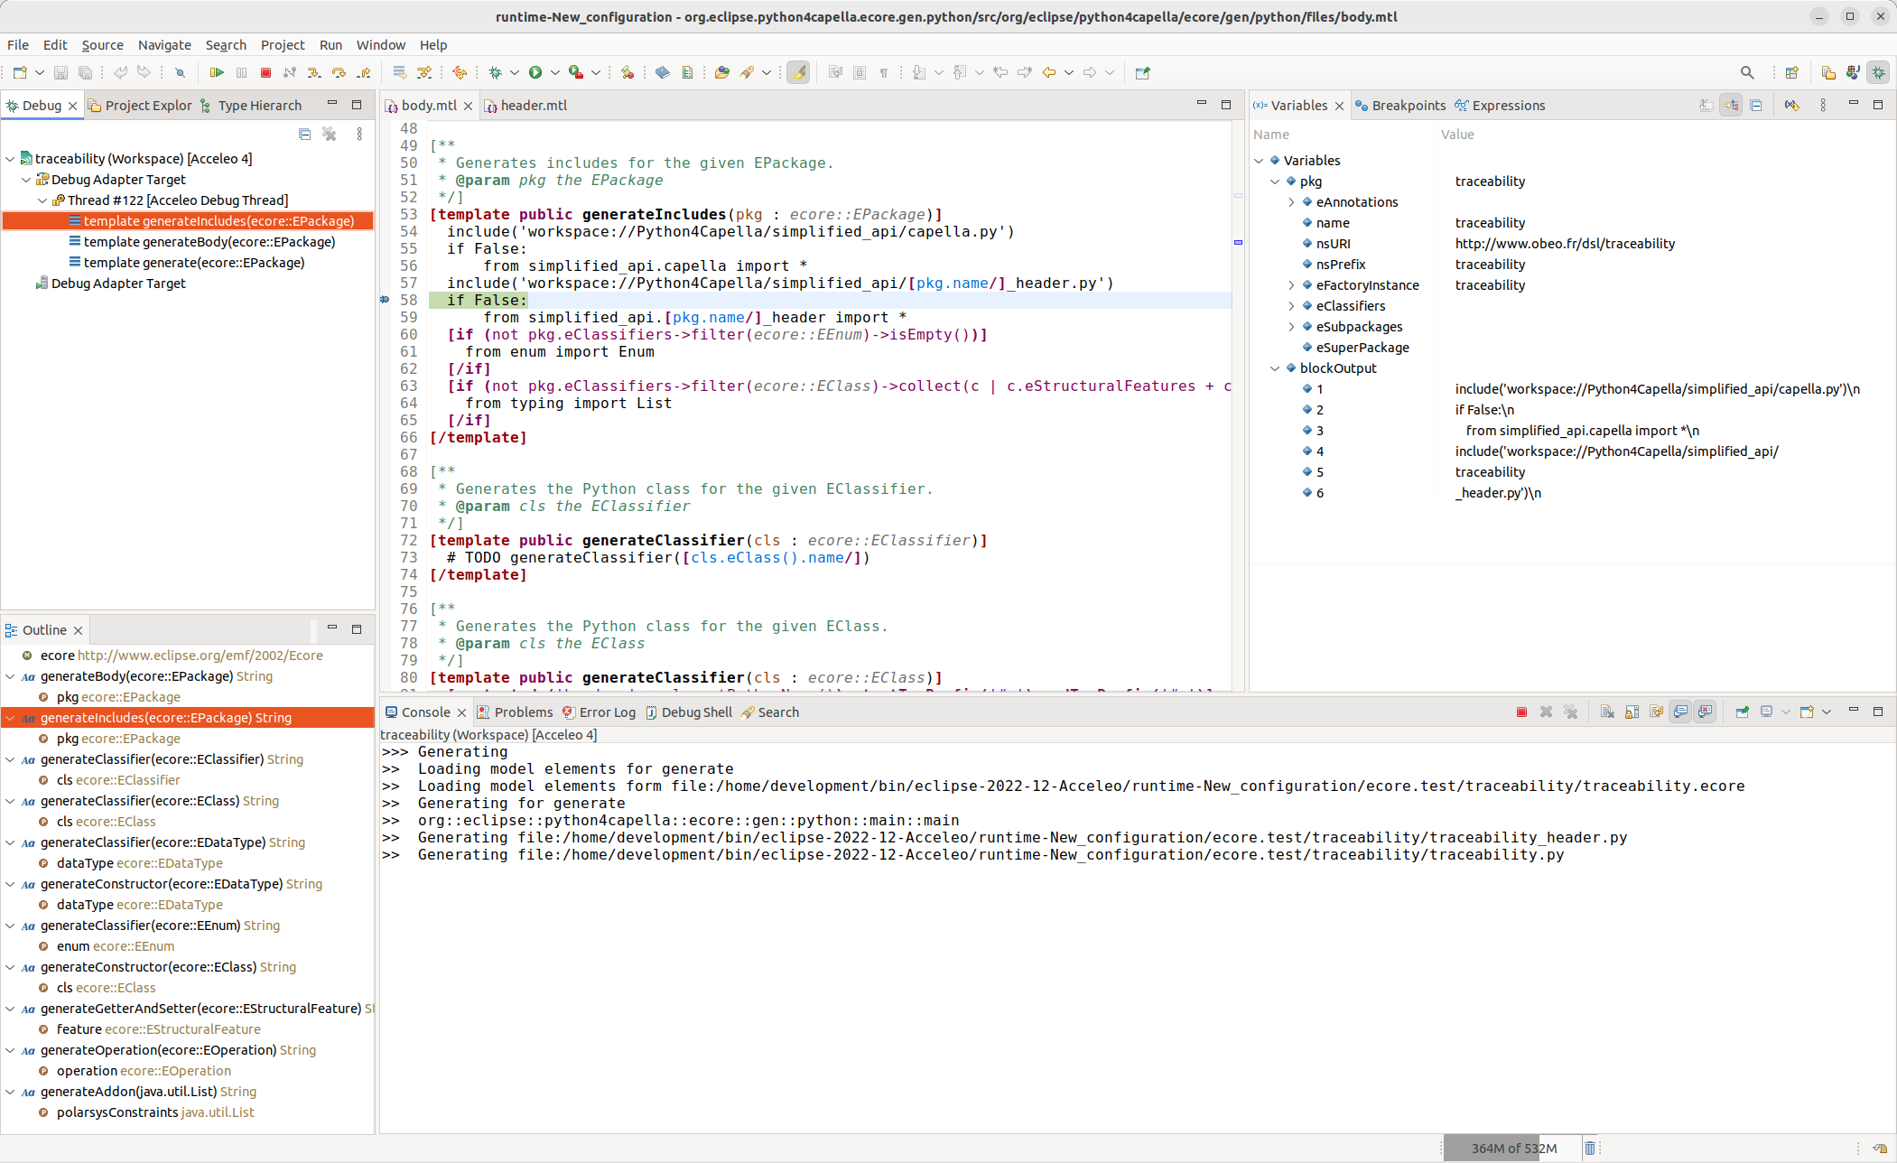Select the blockOutput variable entry

[1339, 368]
